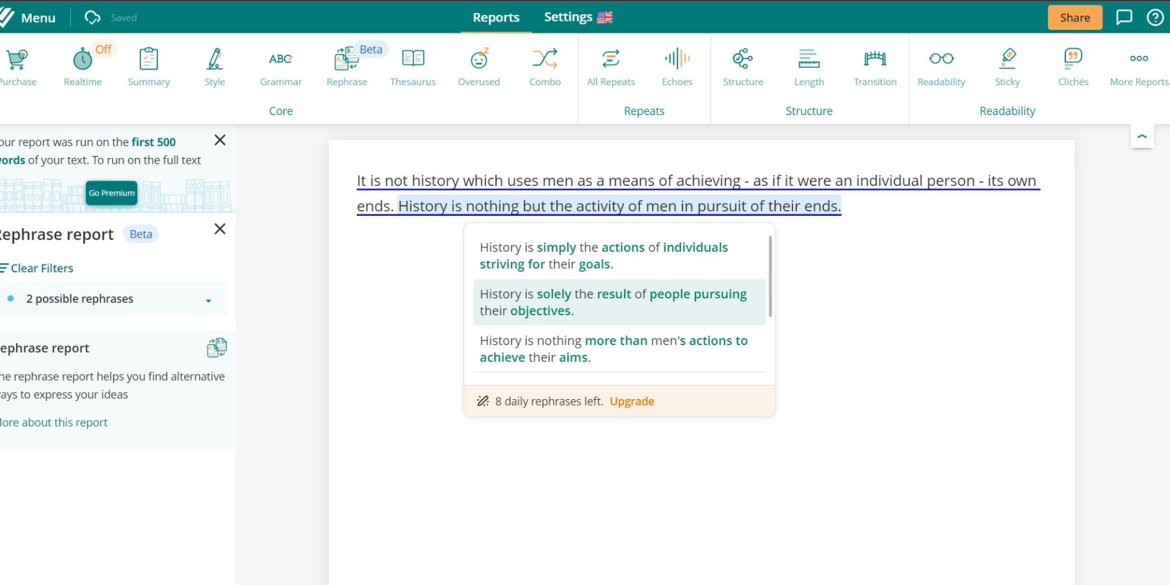Screen dimensions: 1170x585
Task: Dismiss the 500 words limit notice
Action: tap(220, 140)
